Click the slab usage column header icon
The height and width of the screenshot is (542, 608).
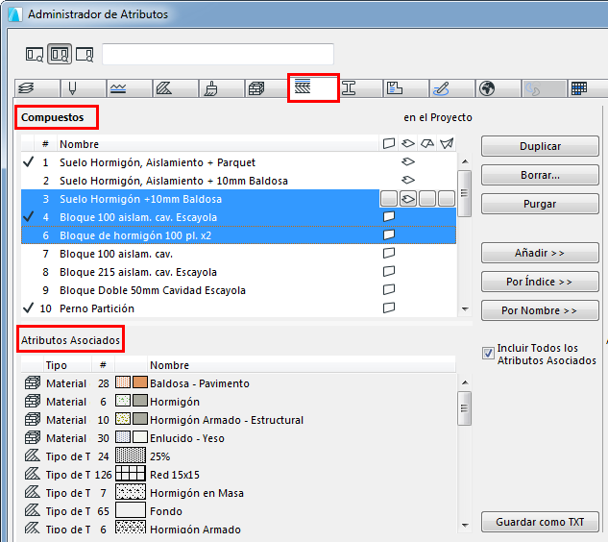click(x=408, y=144)
